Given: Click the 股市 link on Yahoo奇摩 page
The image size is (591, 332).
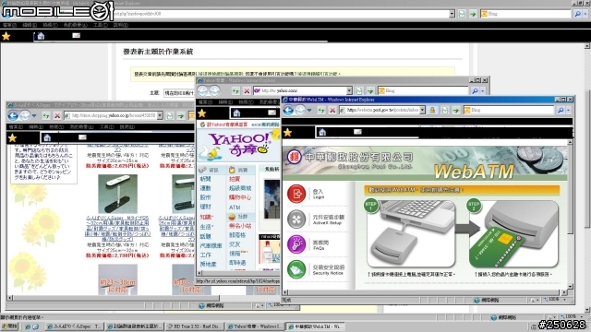Looking at the screenshot, I should click(205, 197).
